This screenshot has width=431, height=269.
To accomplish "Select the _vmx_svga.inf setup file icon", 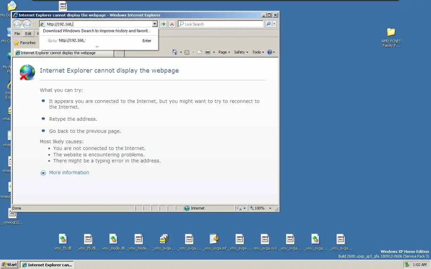I will [214, 242].
